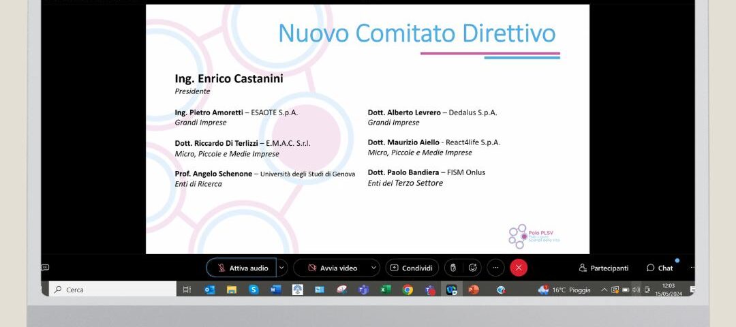Expand hidden system tray icons chevron
The width and height of the screenshot is (736, 327).
(x=604, y=290)
